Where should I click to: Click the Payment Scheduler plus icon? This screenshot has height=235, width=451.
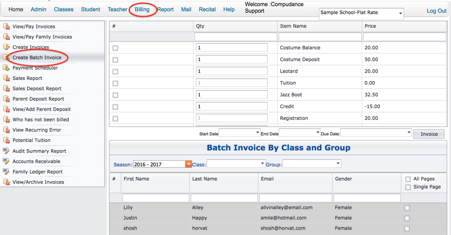(6, 68)
